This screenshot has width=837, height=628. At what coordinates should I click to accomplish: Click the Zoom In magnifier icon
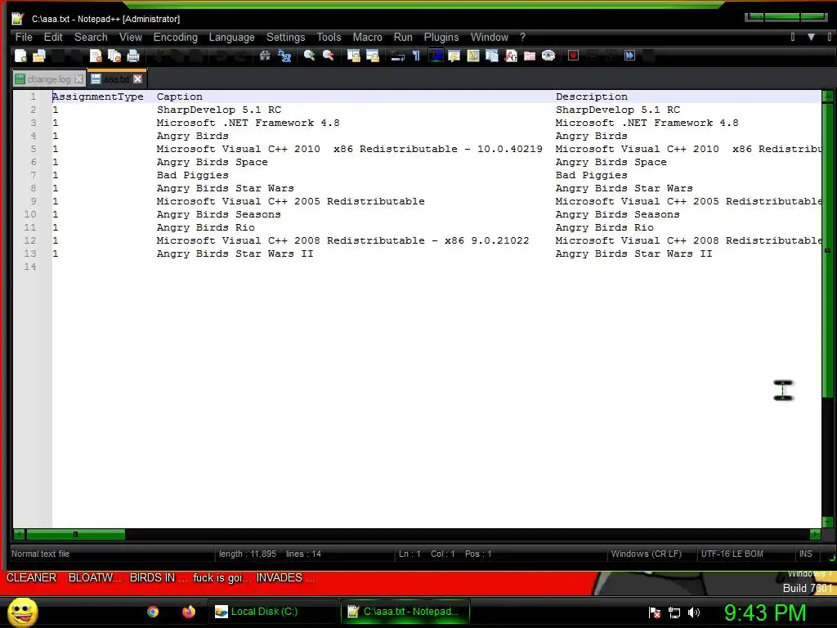point(309,56)
